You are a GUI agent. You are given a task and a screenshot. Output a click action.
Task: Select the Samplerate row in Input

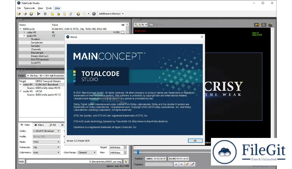point(41,43)
